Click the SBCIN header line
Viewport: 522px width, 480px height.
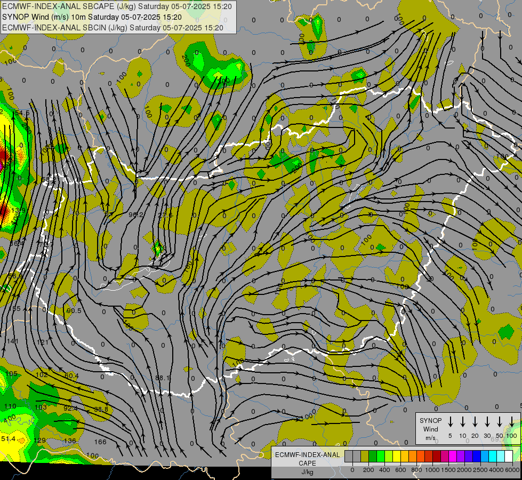click(x=113, y=28)
